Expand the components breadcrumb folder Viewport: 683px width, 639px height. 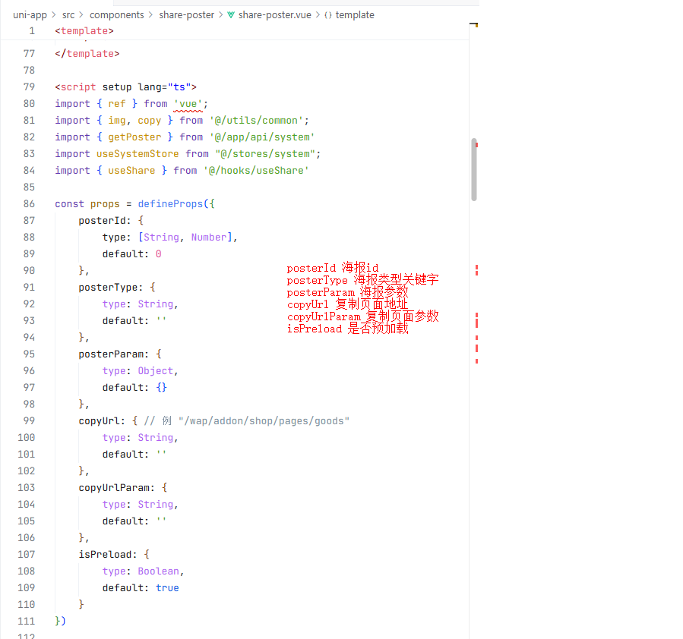click(x=116, y=15)
